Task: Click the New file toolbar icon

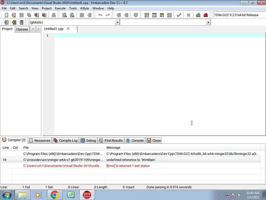Action: tap(6, 15)
